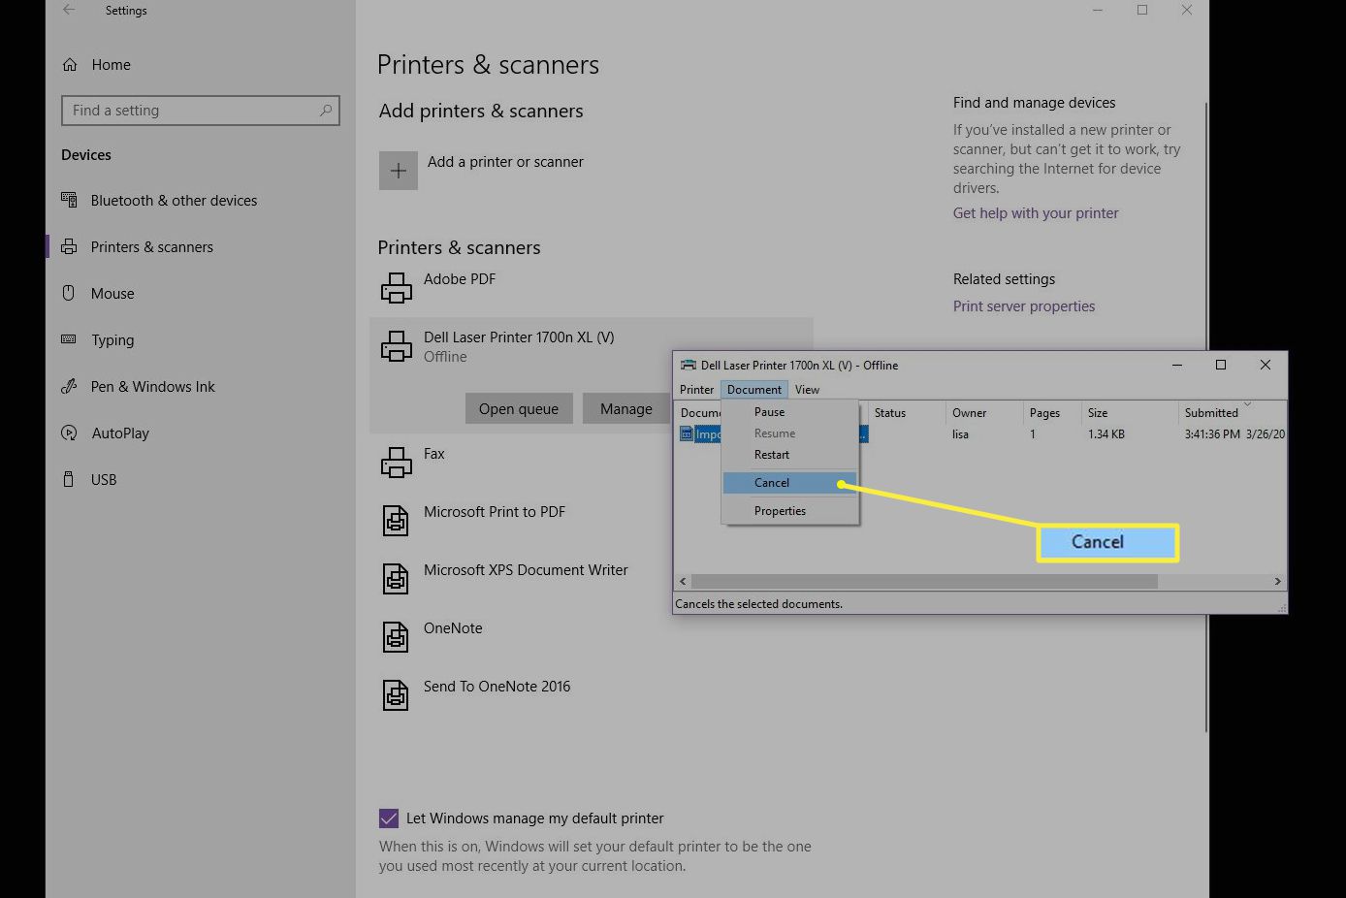The width and height of the screenshot is (1346, 898).
Task: Click the Settings back arrow
Action: 69,11
